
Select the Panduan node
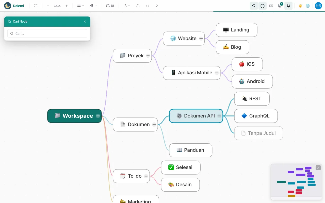191,150
